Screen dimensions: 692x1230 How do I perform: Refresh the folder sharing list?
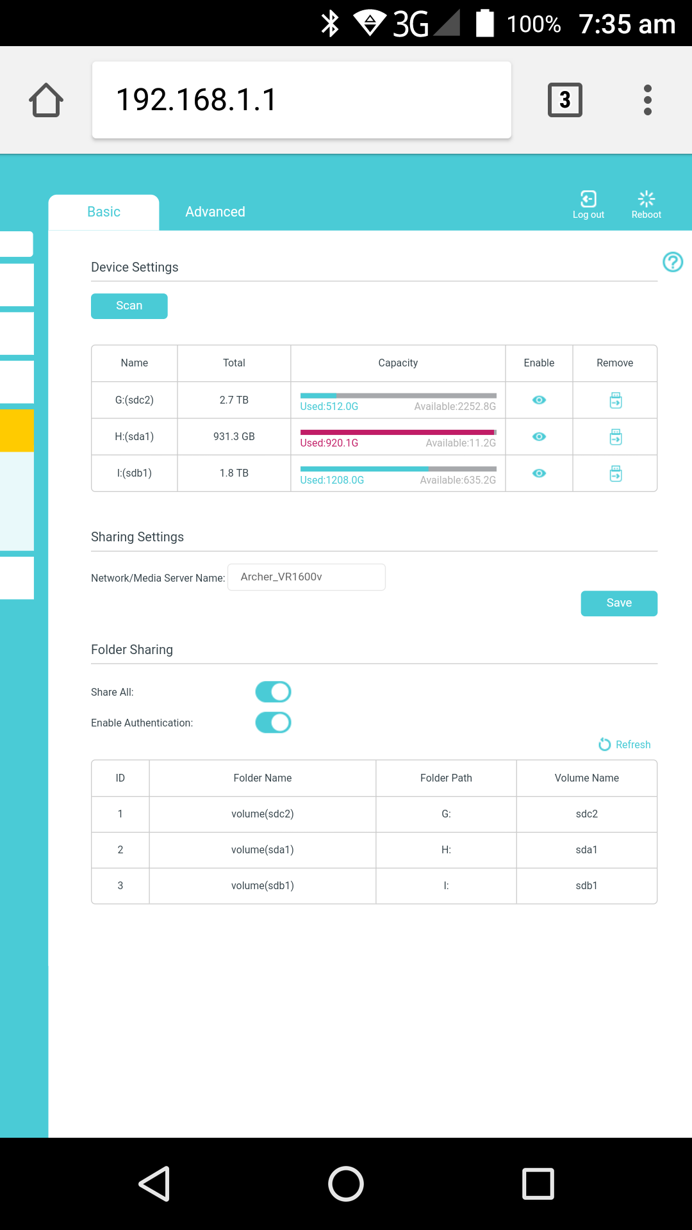pyautogui.click(x=625, y=744)
